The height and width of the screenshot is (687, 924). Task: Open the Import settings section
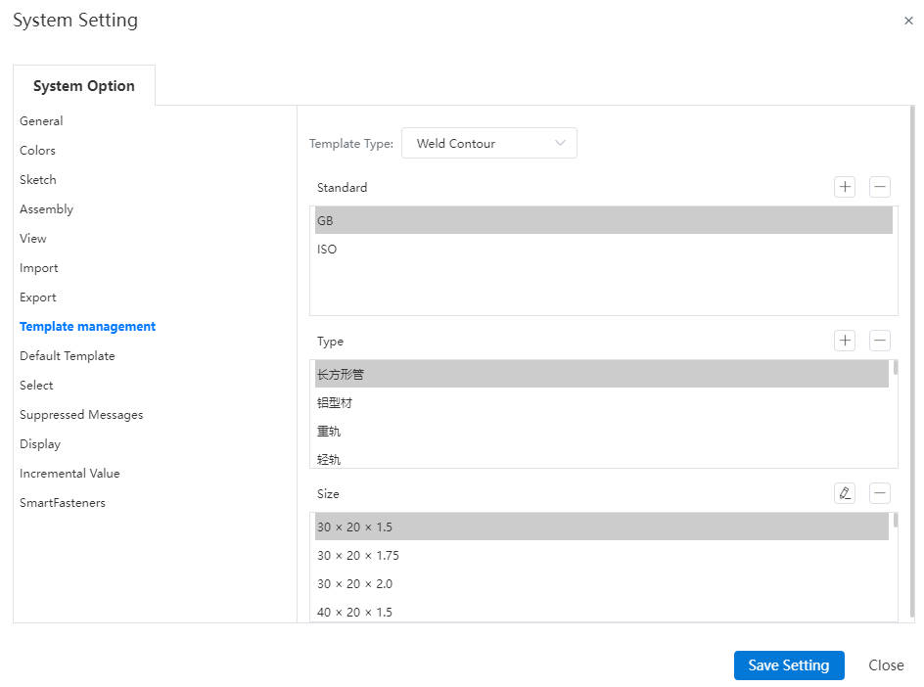coord(39,268)
